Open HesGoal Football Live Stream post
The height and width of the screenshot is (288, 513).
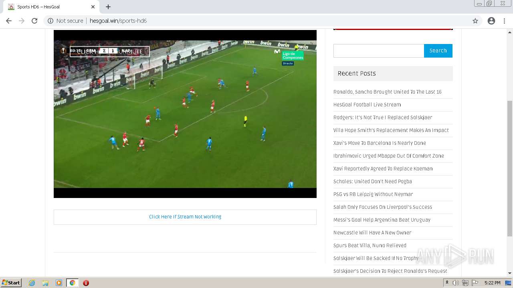click(367, 105)
